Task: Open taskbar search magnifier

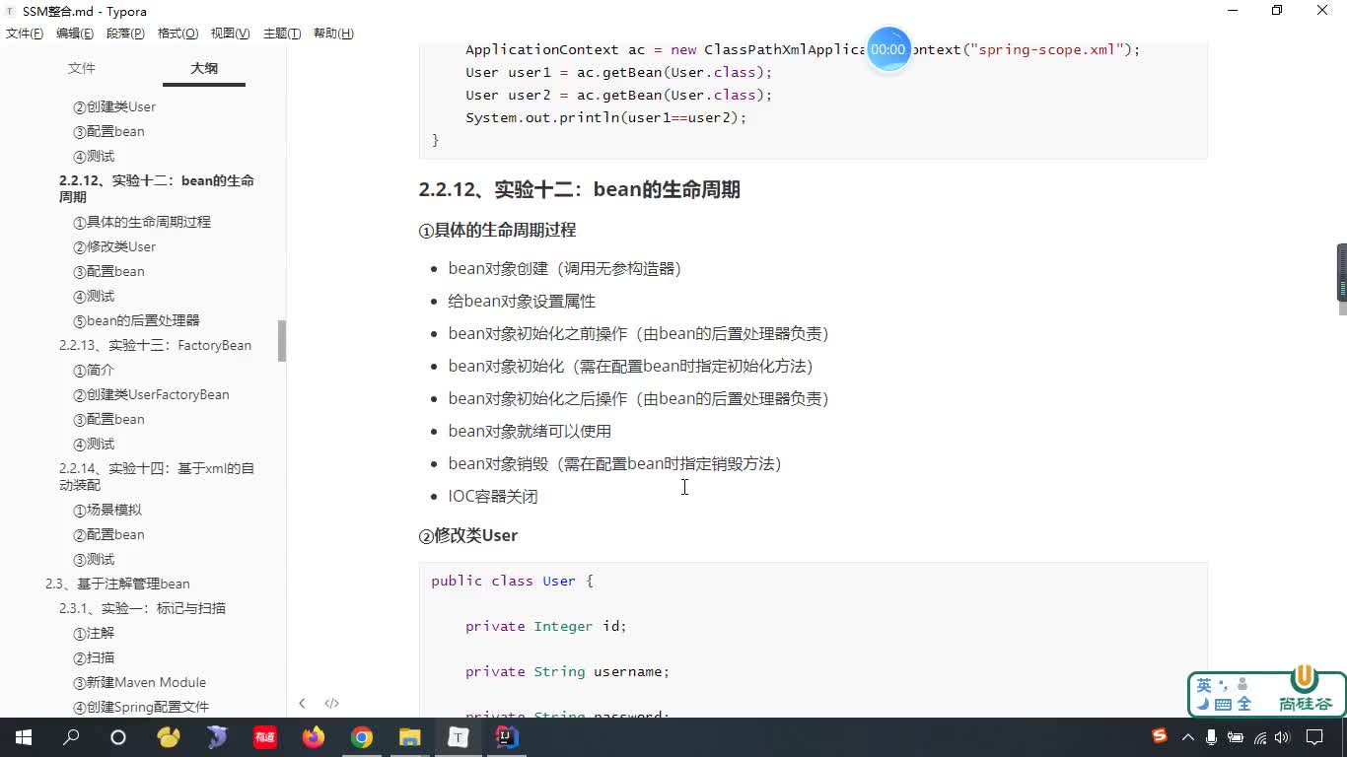Action: (71, 737)
